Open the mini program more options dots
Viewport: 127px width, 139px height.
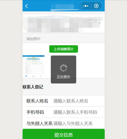[86, 6]
